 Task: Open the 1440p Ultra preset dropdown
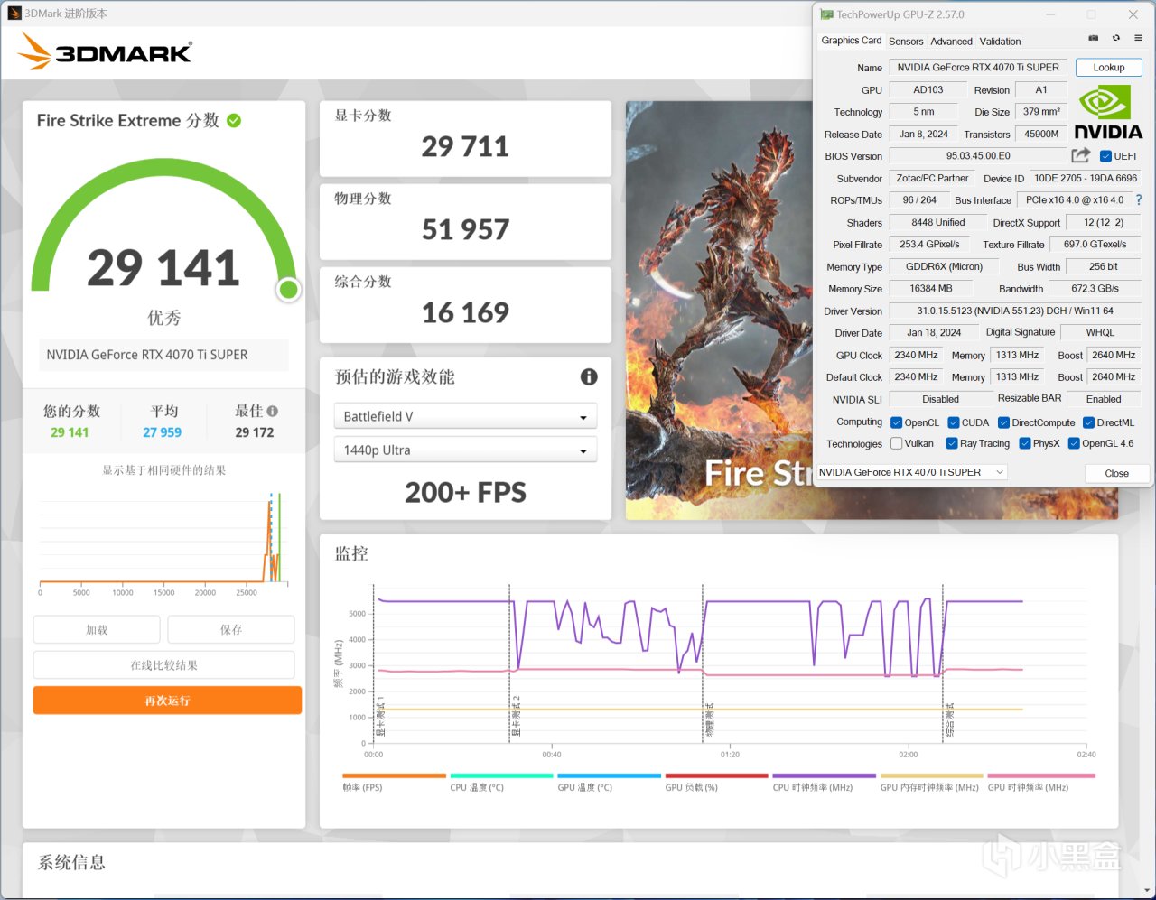tap(465, 450)
